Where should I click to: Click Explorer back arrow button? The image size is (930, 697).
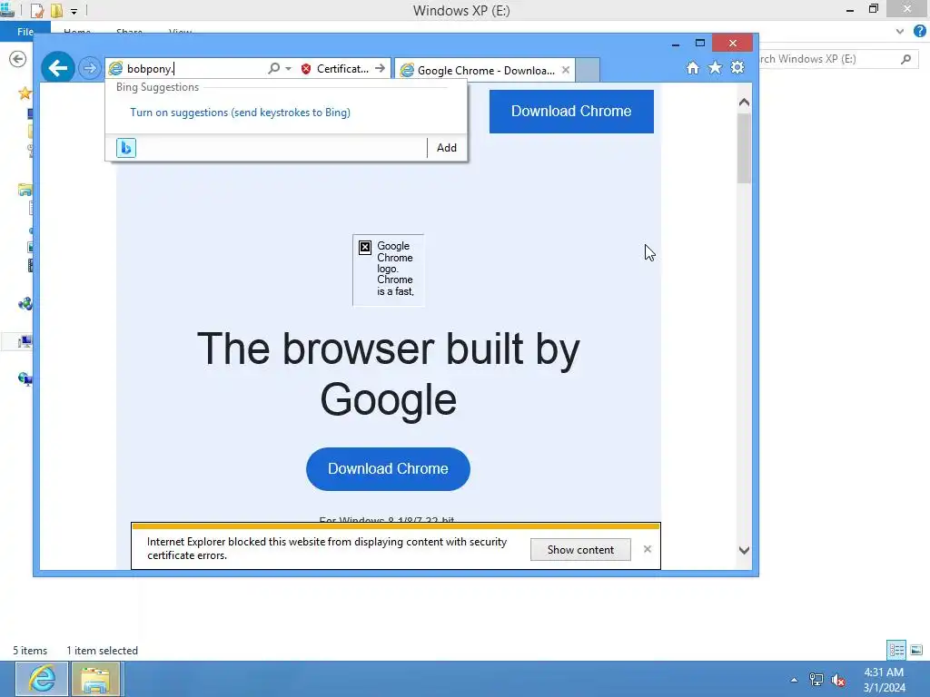[x=18, y=59]
